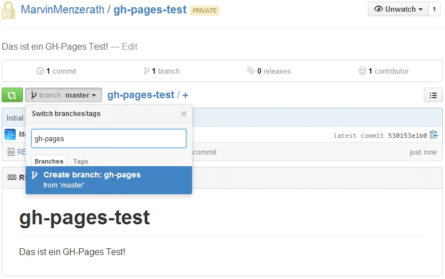The width and height of the screenshot is (445, 279).
Task: Click the README file icon
Action: (x=11, y=152)
